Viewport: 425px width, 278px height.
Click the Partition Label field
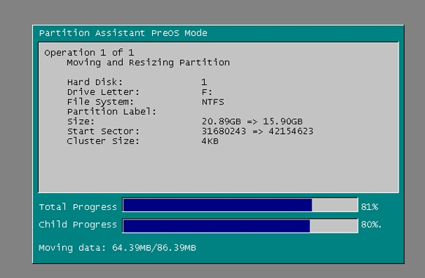[112, 112]
